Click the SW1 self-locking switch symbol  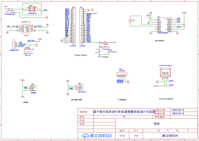point(32,9)
